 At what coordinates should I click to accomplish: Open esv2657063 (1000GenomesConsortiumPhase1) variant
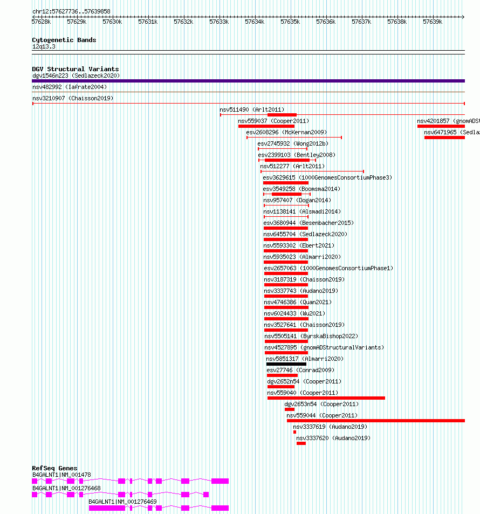328,268
